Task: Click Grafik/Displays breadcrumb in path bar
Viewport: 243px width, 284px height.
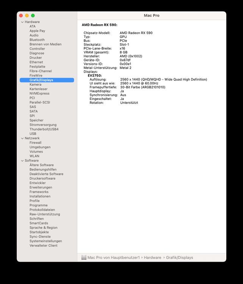Action: [x=180, y=257]
